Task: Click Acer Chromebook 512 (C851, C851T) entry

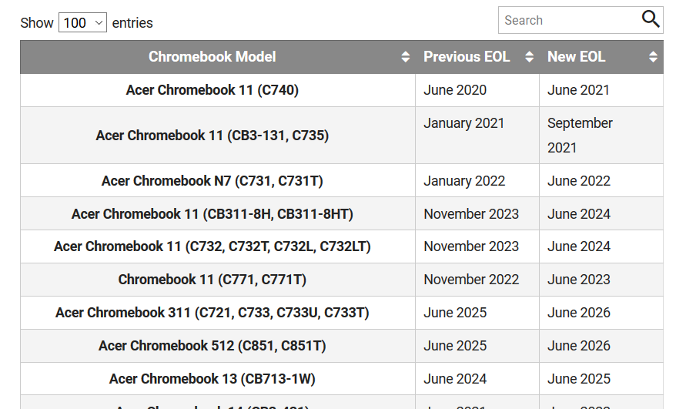Action: pos(212,346)
